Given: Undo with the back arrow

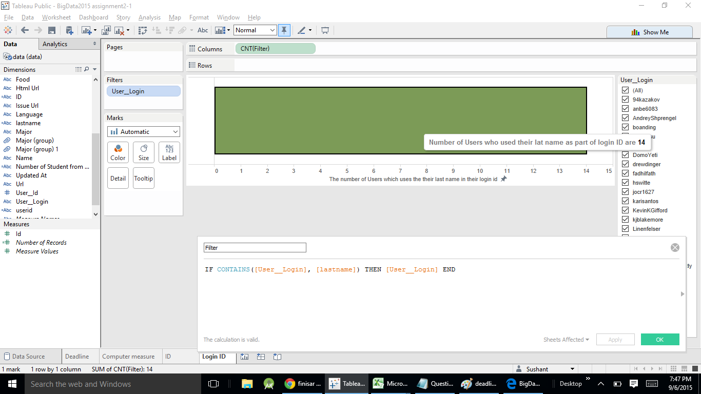Looking at the screenshot, I should (25, 30).
